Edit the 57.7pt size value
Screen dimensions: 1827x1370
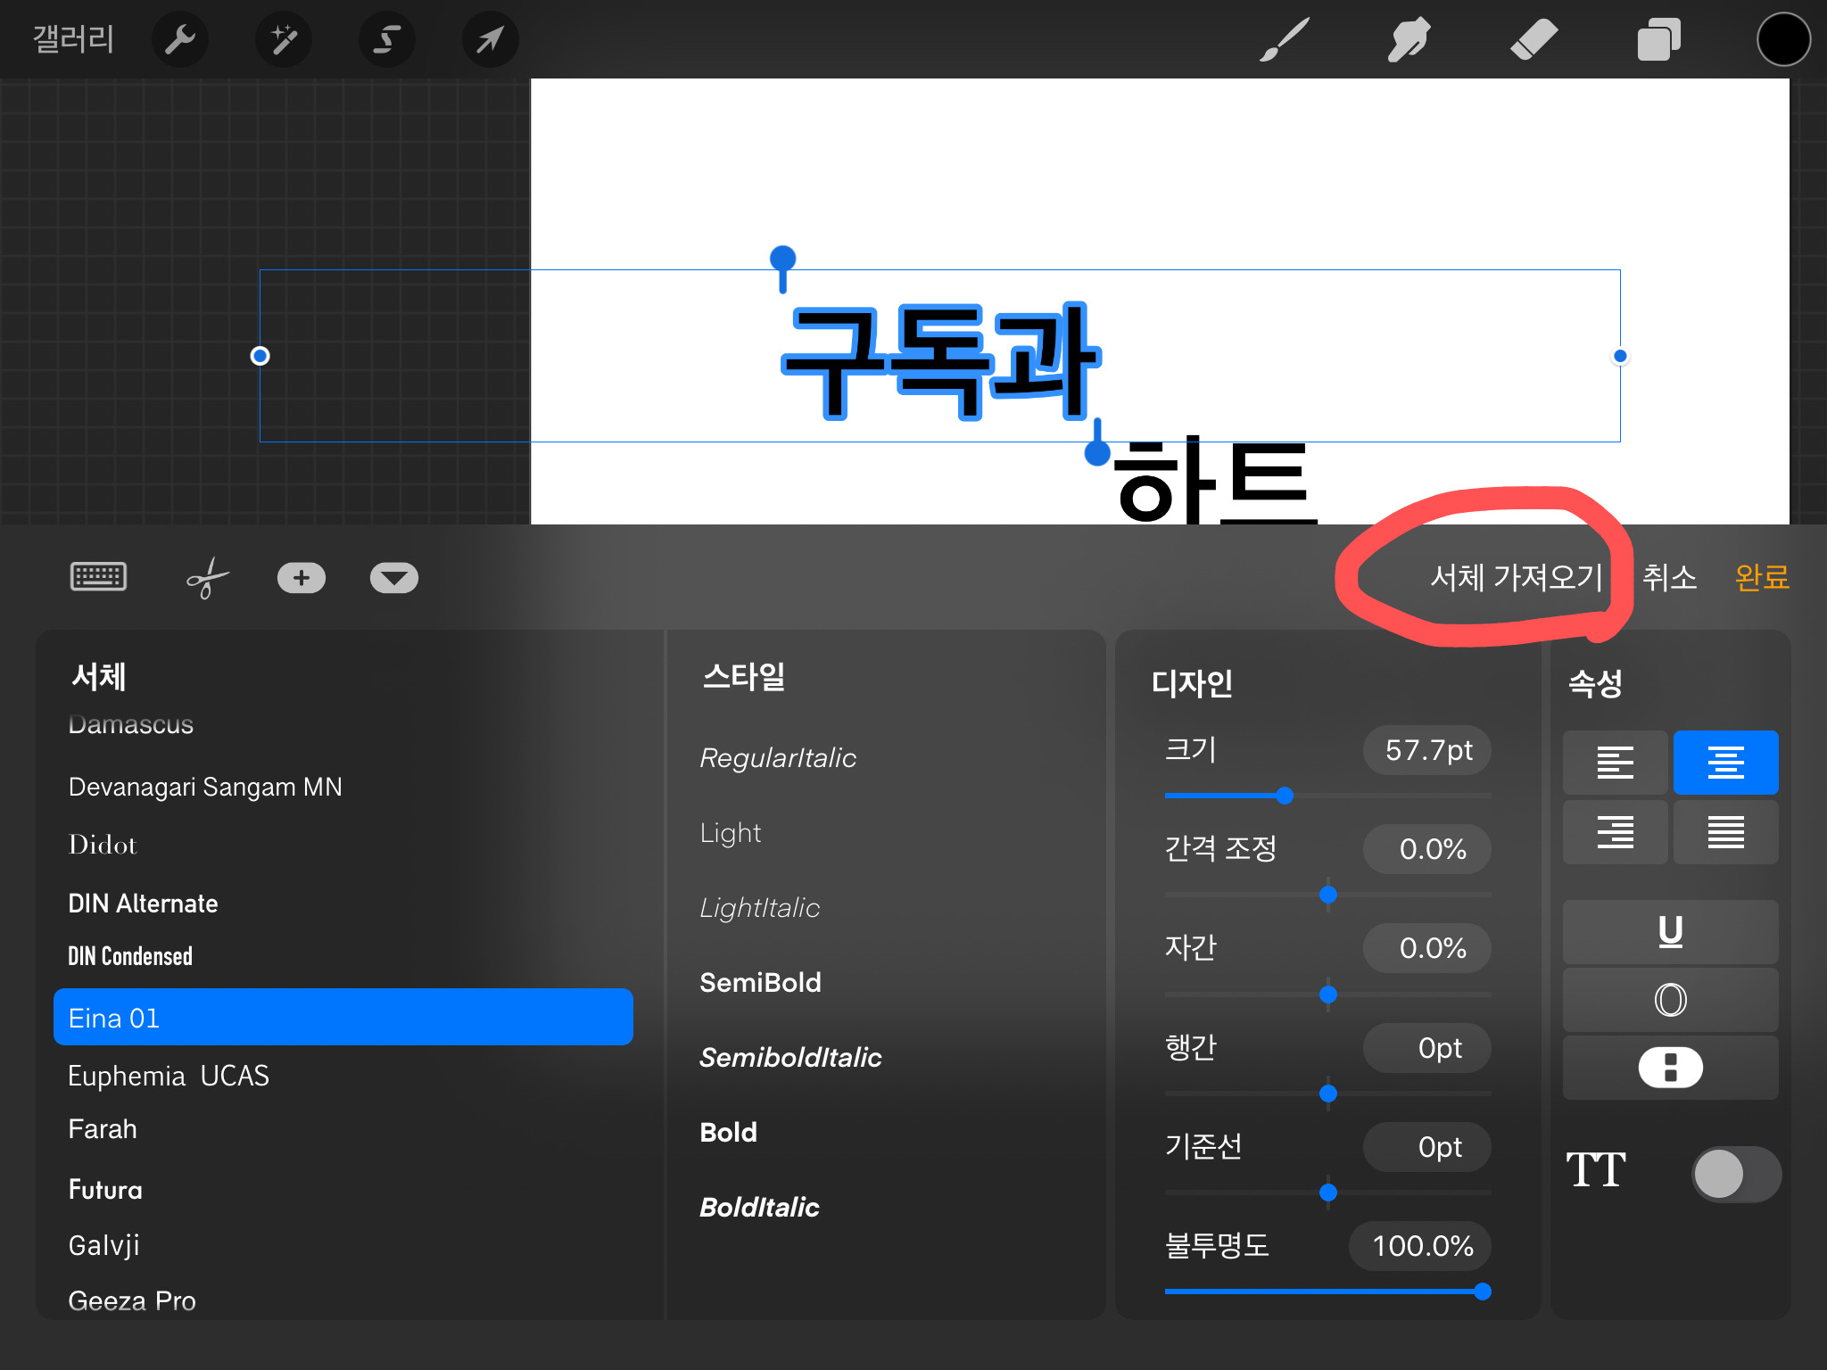1427,750
